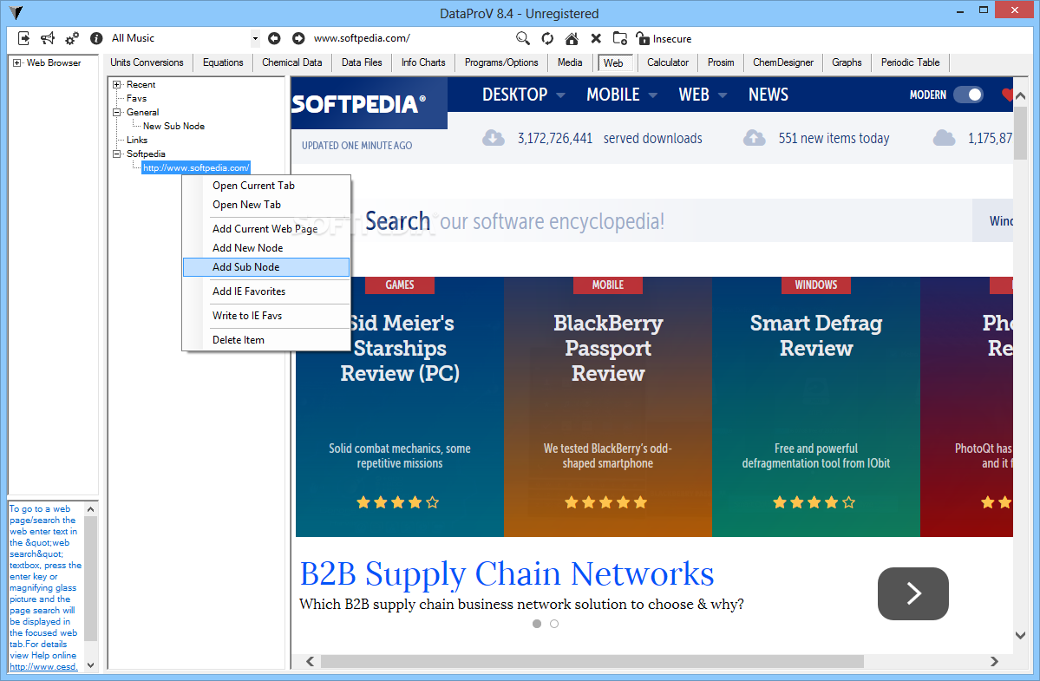Image resolution: width=1040 pixels, height=681 pixels.
Task: Select Open New Tab menu entry
Action: pyautogui.click(x=266, y=205)
